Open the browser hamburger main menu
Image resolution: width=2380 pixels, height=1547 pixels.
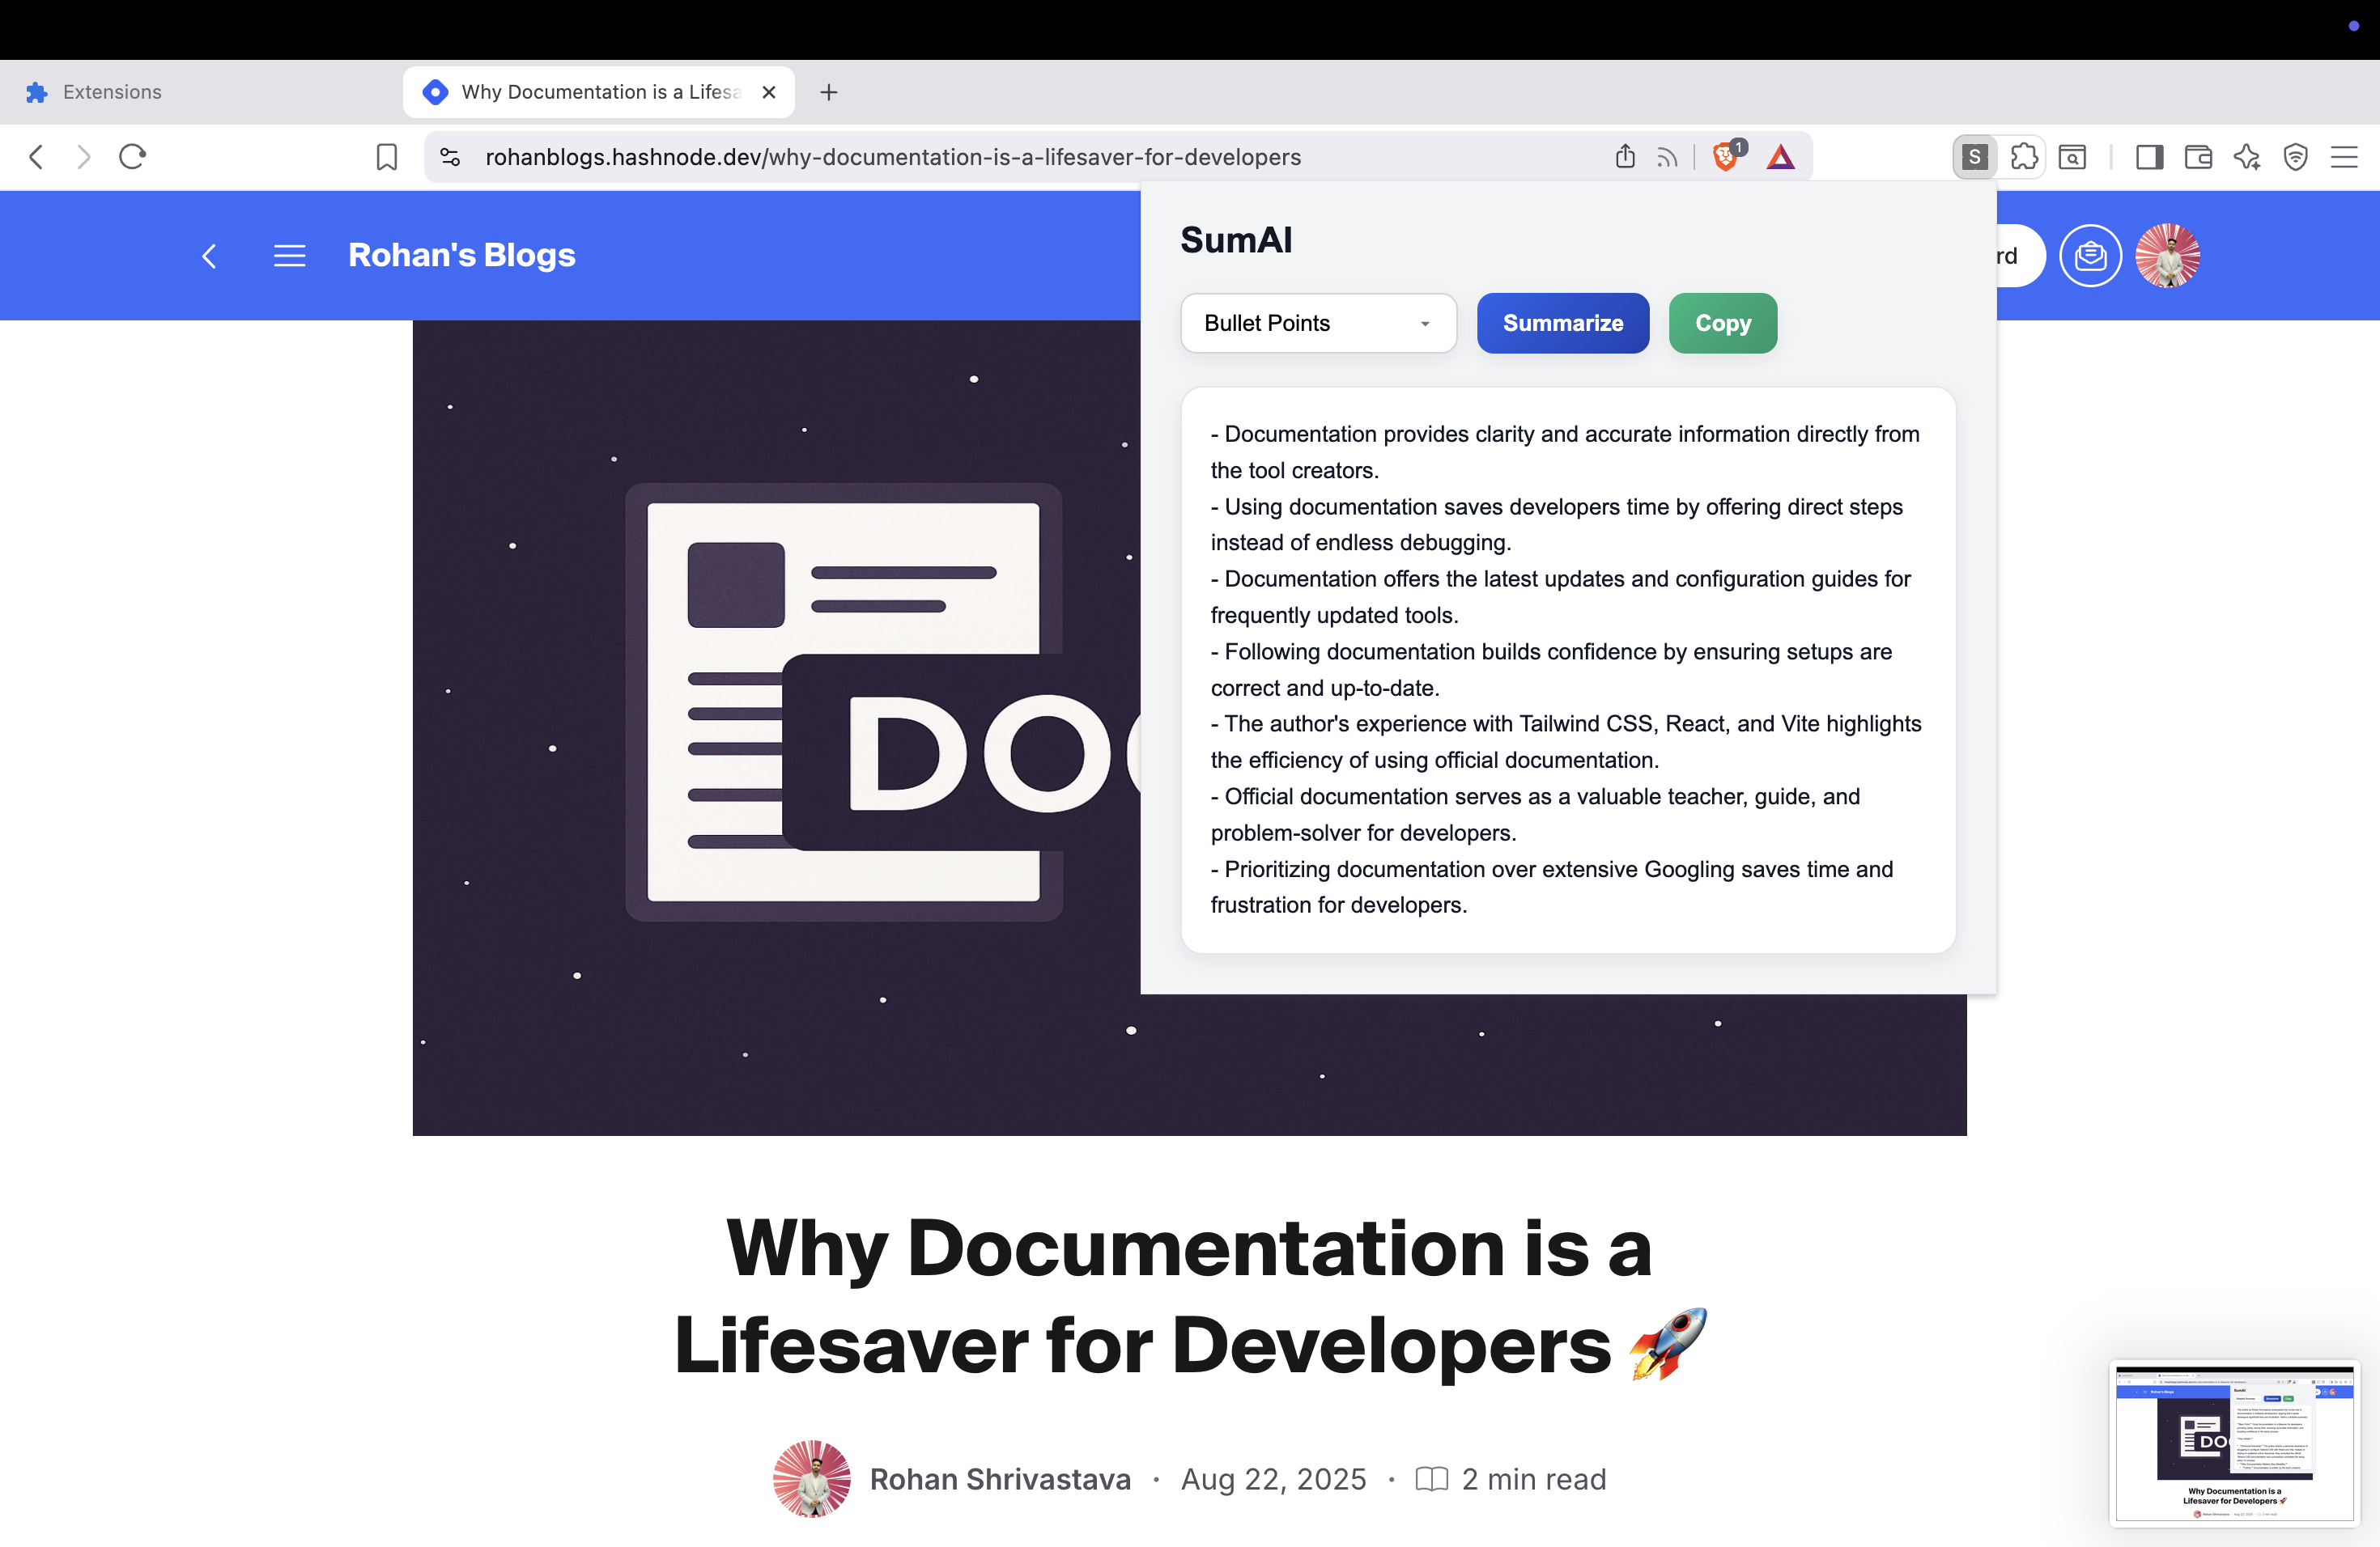click(2344, 157)
